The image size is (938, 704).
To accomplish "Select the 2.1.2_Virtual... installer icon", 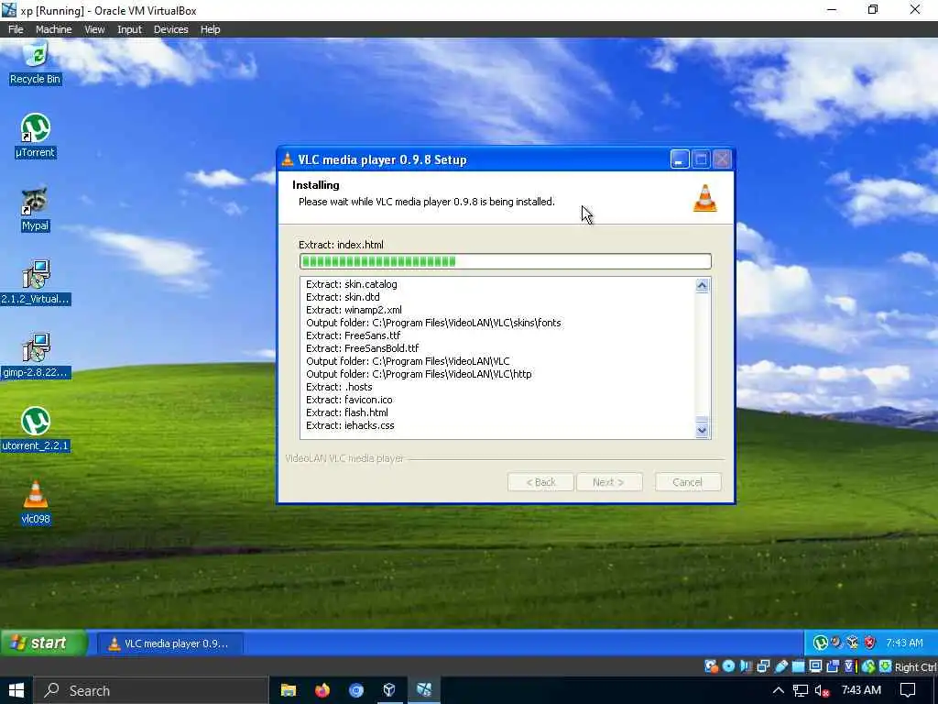I will pos(36,282).
